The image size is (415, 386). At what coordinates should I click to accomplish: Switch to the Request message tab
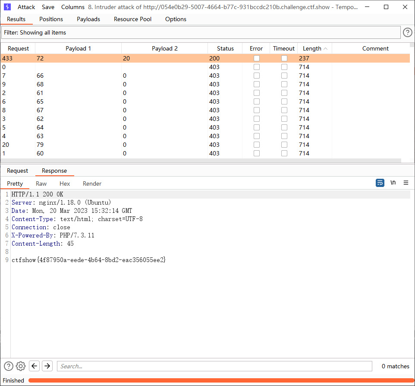(x=17, y=171)
